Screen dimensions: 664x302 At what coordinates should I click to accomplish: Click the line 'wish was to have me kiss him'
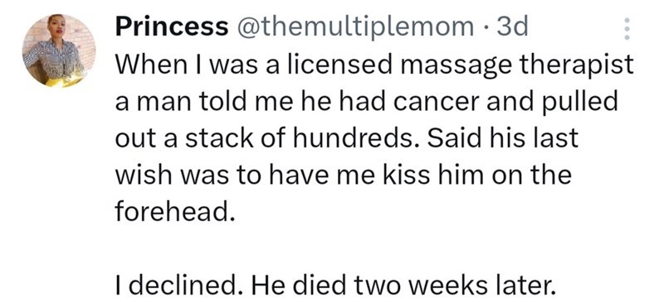(x=344, y=175)
